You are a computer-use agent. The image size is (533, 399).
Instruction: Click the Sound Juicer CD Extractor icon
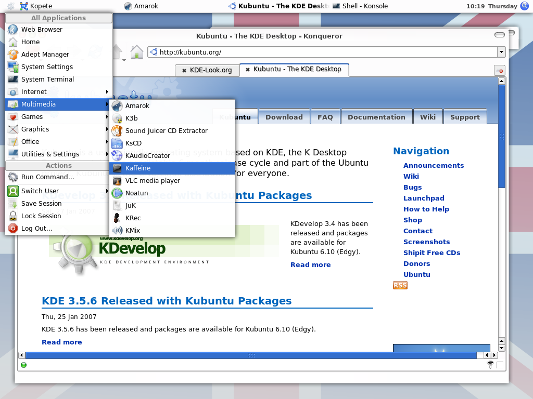117,130
